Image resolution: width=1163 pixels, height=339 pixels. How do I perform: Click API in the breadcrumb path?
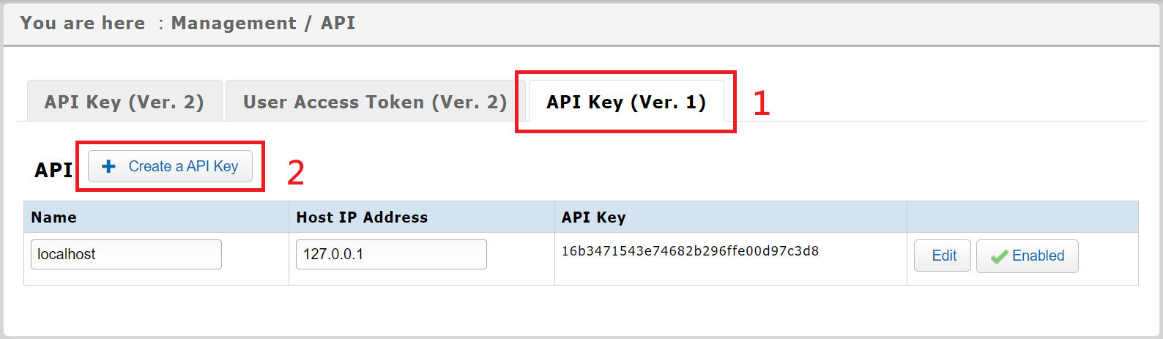tap(338, 23)
